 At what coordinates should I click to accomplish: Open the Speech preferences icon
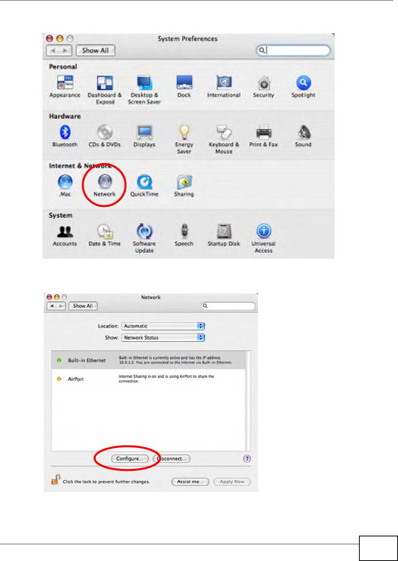tap(184, 231)
